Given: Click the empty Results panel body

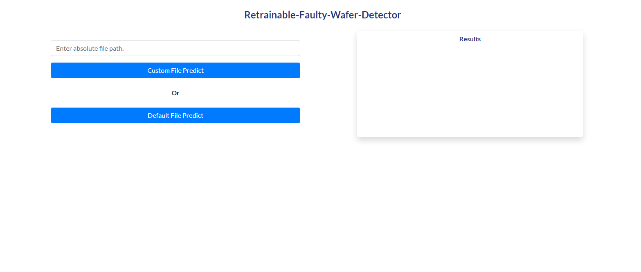Looking at the screenshot, I should click(x=470, y=90).
